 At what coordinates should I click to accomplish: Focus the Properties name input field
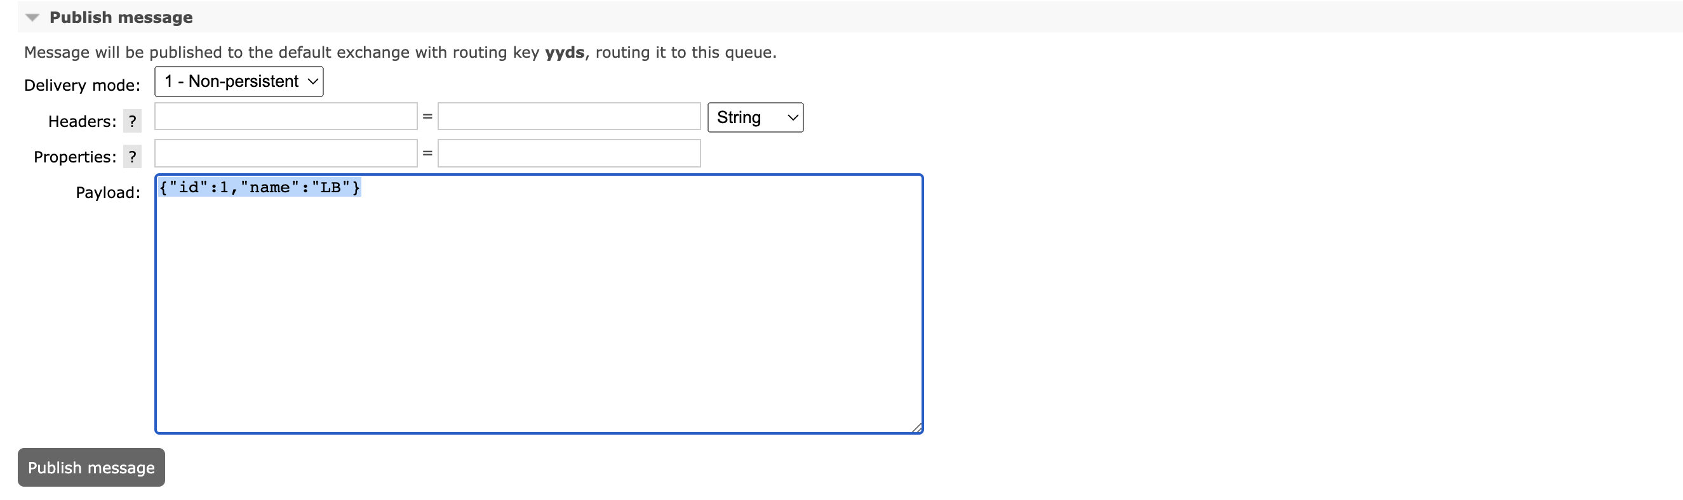286,154
